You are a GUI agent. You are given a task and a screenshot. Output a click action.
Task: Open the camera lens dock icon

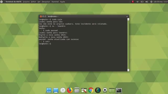[x=98, y=90]
